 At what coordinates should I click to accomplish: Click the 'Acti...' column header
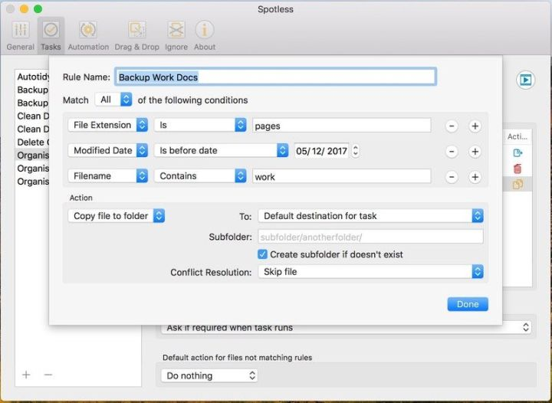[x=517, y=136]
